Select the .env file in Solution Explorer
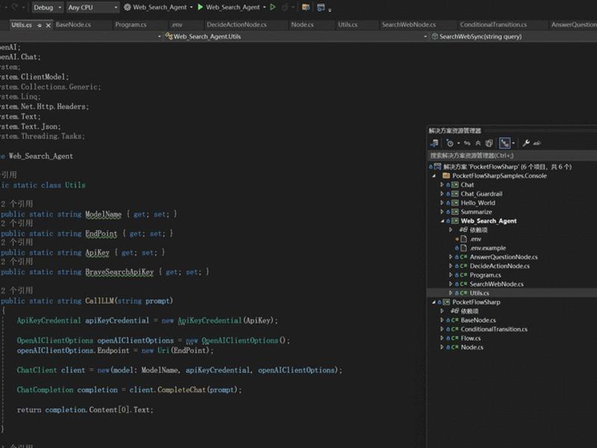Screen dimensions: 597x448 pos(475,239)
